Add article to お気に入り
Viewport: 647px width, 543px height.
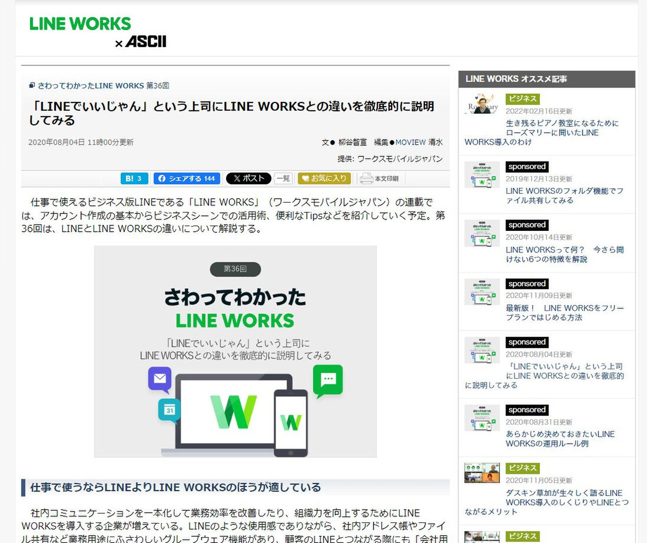click(x=324, y=178)
